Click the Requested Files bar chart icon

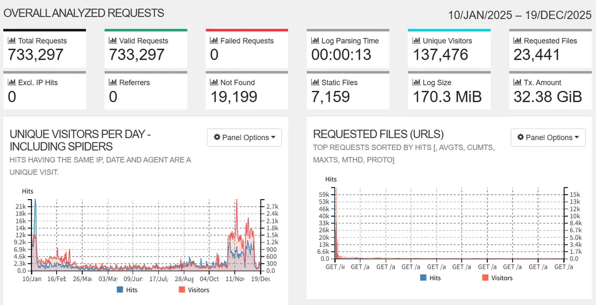(518, 41)
